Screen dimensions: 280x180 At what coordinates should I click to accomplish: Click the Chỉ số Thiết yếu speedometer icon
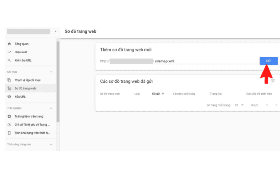click(x=9, y=125)
